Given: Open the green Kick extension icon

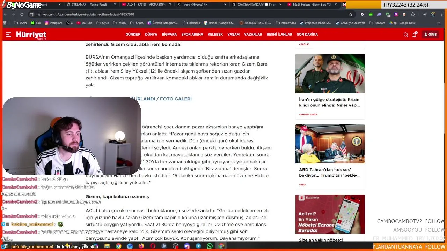Looking at the screenshot, I should point(371,14).
